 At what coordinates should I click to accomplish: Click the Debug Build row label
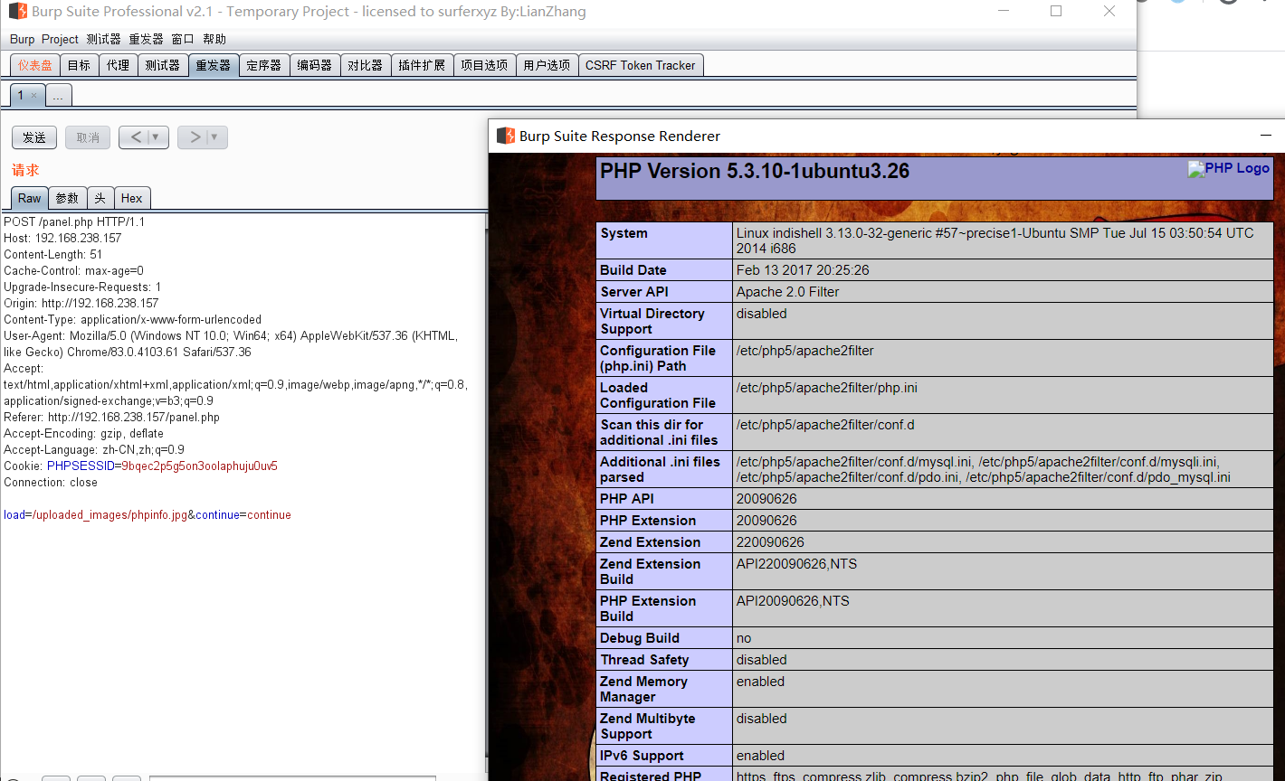tap(639, 638)
